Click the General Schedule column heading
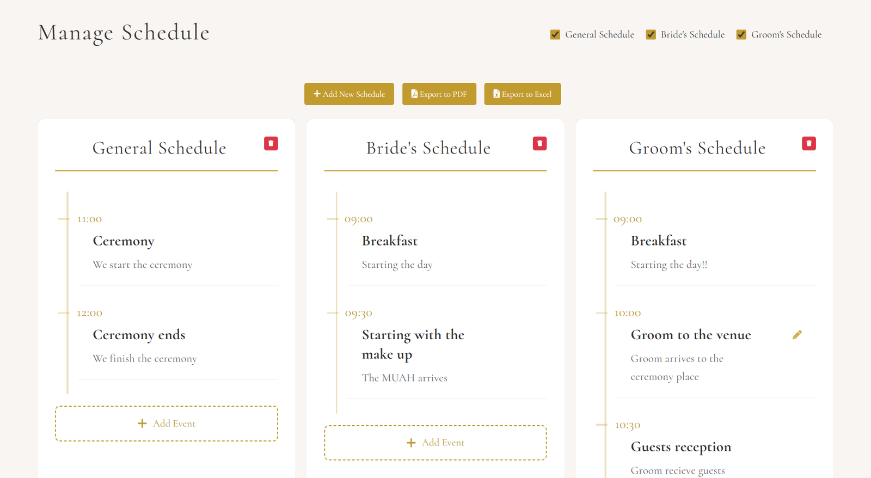This screenshot has width=871, height=478. 160,148
